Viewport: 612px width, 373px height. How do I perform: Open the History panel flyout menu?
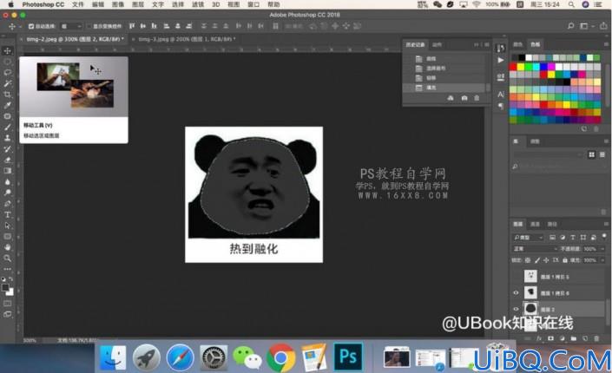[487, 44]
